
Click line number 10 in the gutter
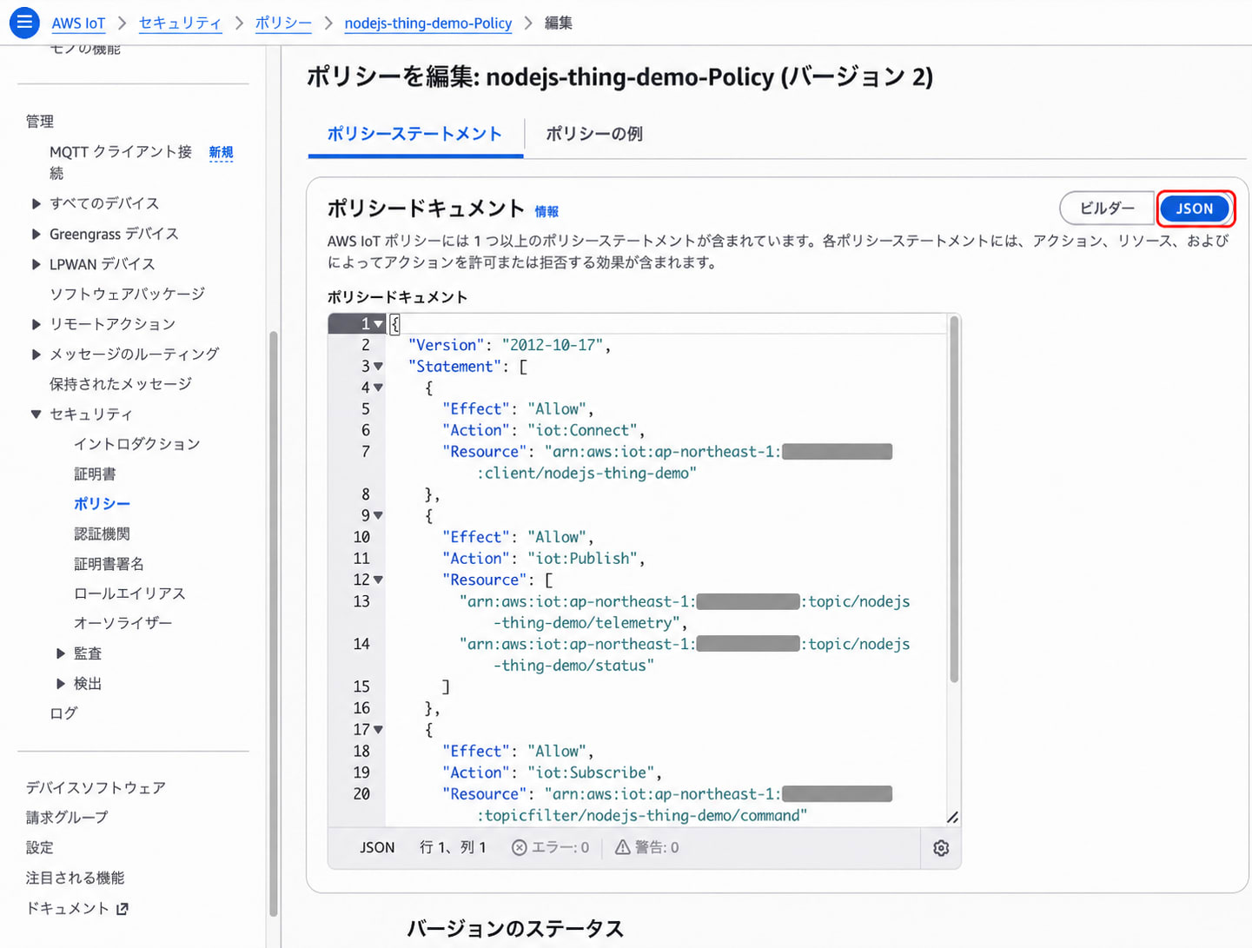[361, 538]
